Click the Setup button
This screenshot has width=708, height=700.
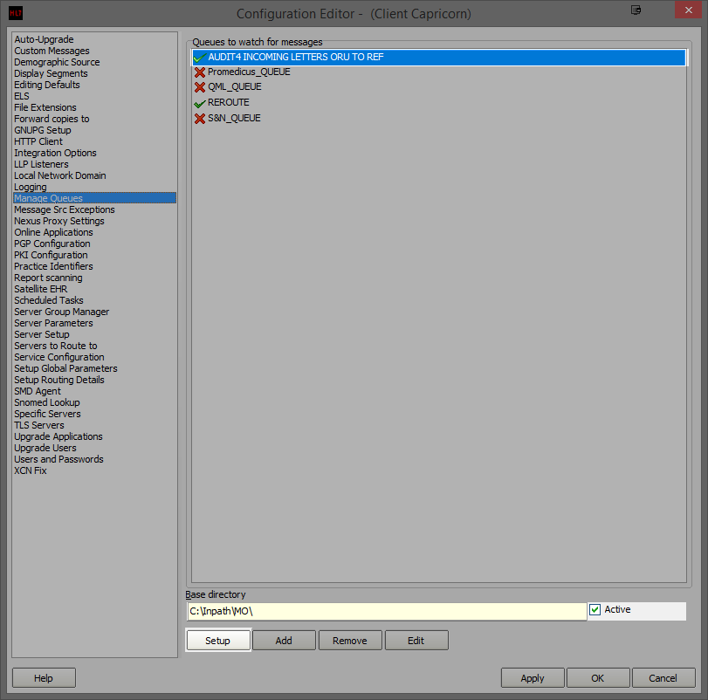coord(218,641)
